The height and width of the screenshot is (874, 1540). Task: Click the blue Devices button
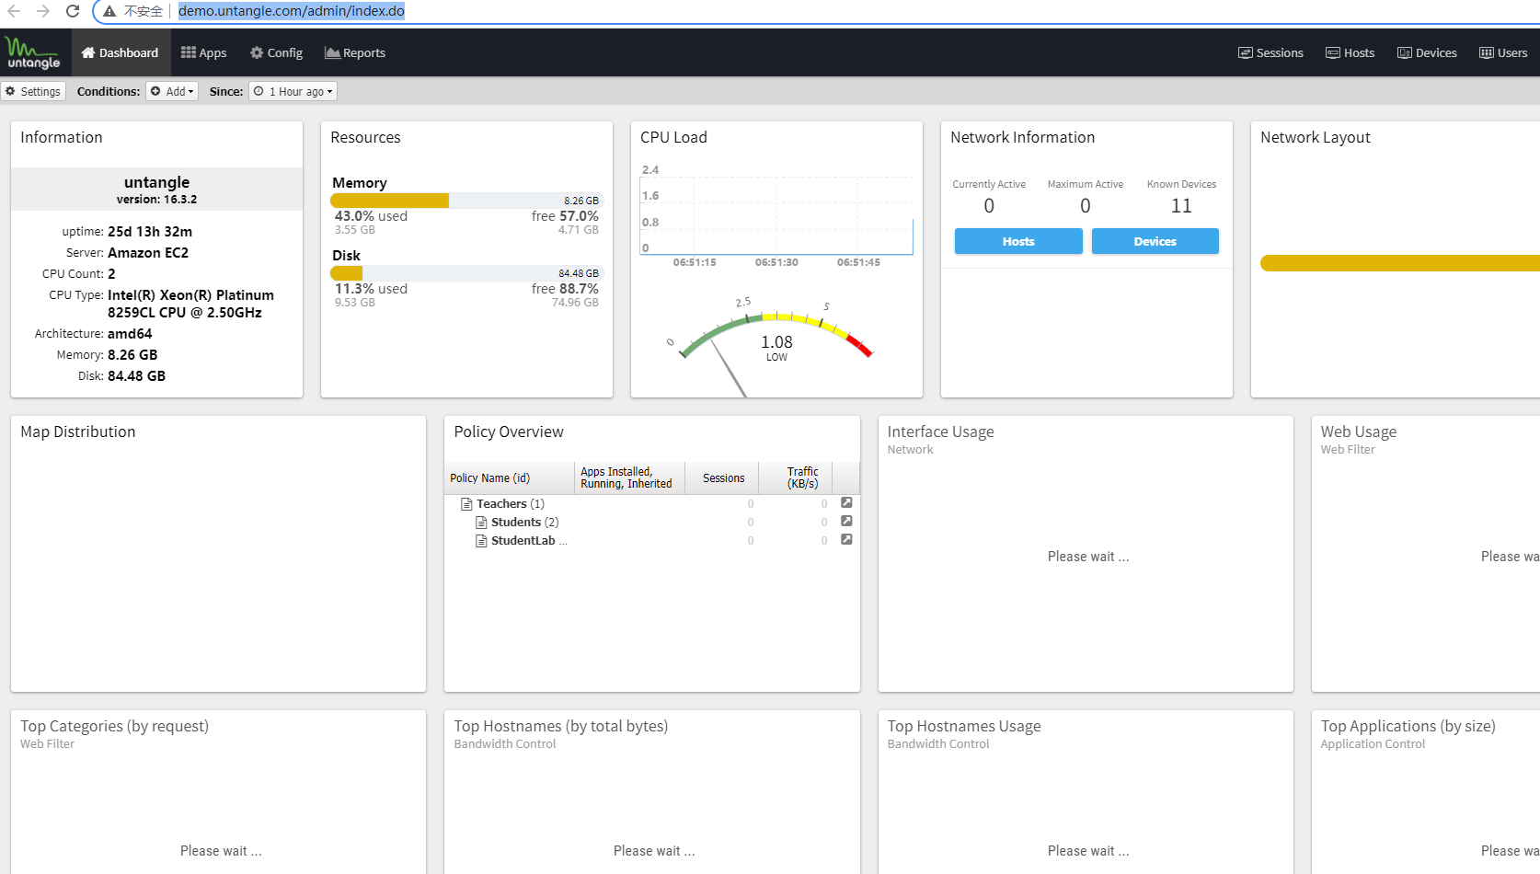(1155, 241)
